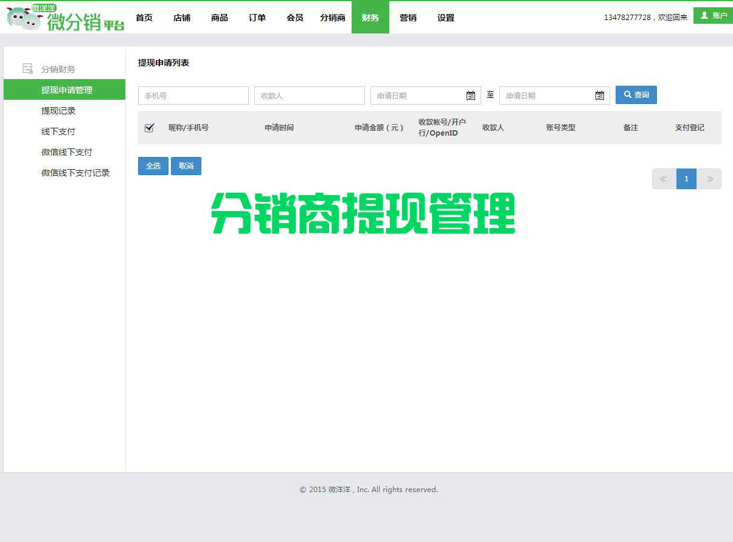Open the 账户 account dropdown
The image size is (733, 542).
tap(714, 16)
